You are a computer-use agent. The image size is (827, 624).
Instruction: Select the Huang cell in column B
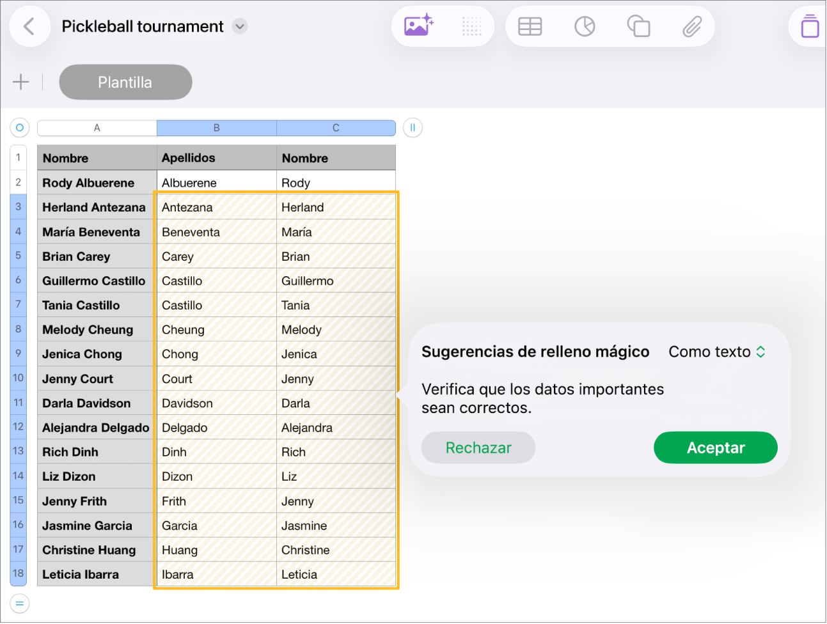pyautogui.click(x=217, y=550)
